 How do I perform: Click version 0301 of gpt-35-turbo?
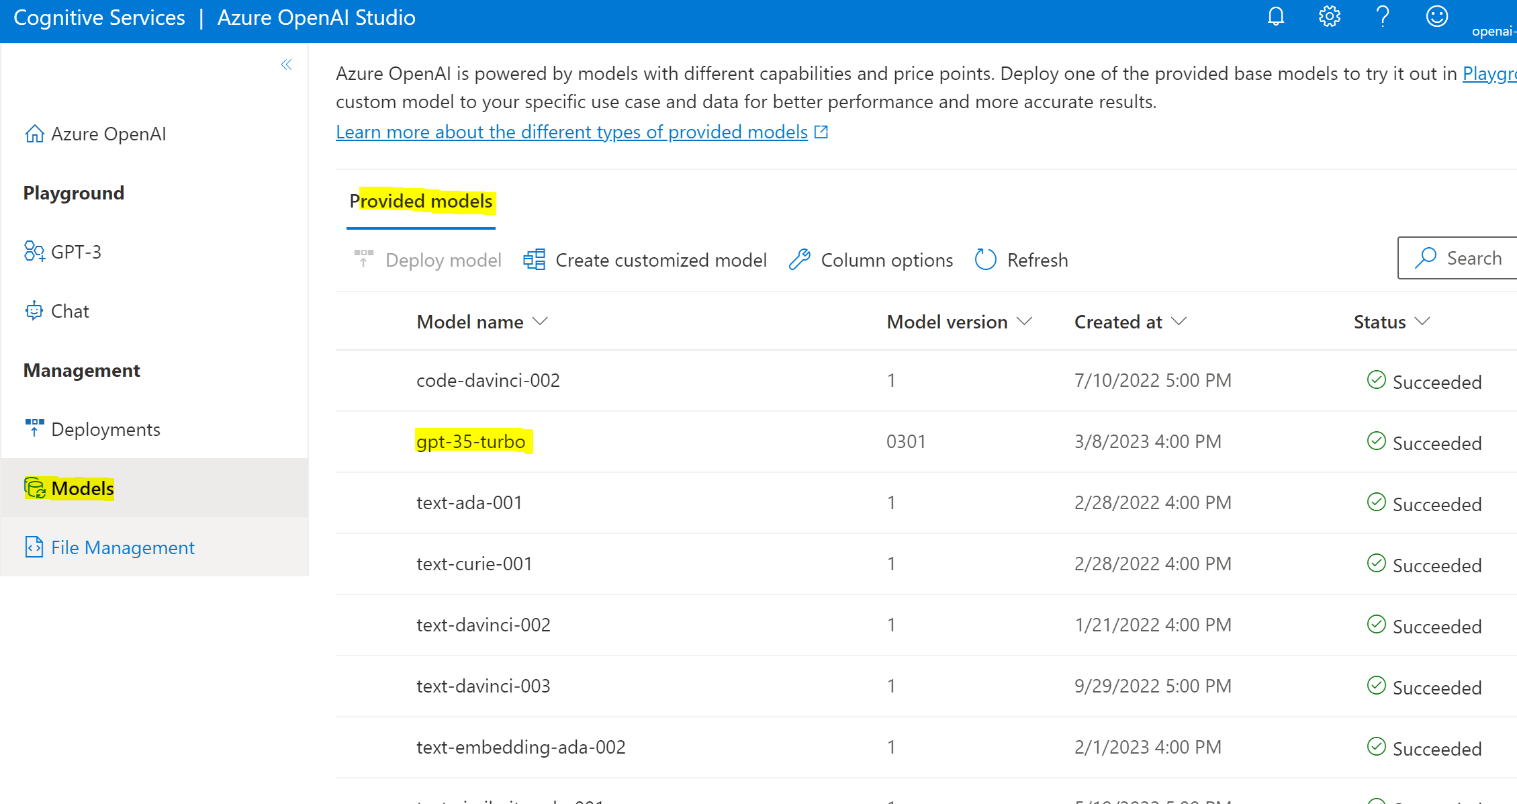[x=906, y=441]
